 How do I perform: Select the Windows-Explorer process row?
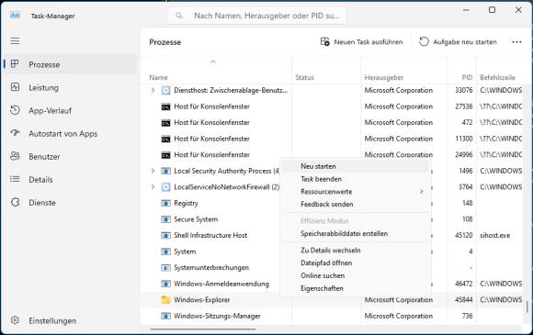(x=332, y=300)
